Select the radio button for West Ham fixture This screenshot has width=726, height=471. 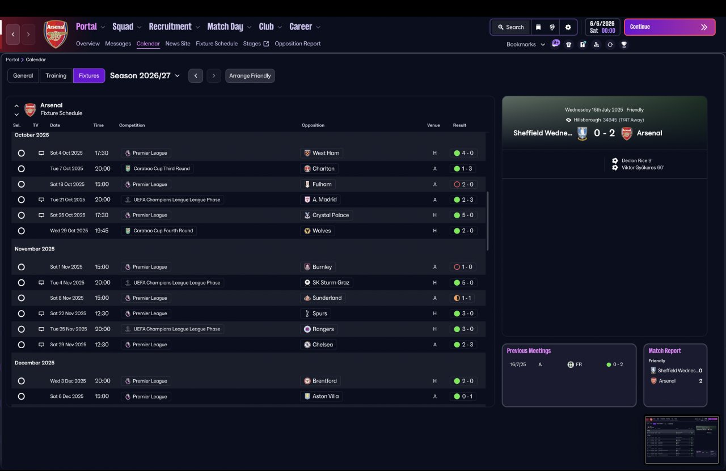click(21, 153)
